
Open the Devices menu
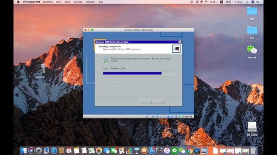pyautogui.click(x=78, y=2)
